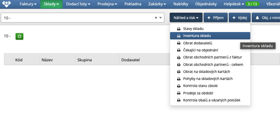Click printer icon beside Stavy skladu
The width and height of the screenshot is (280, 137).
pyautogui.click(x=179, y=29)
